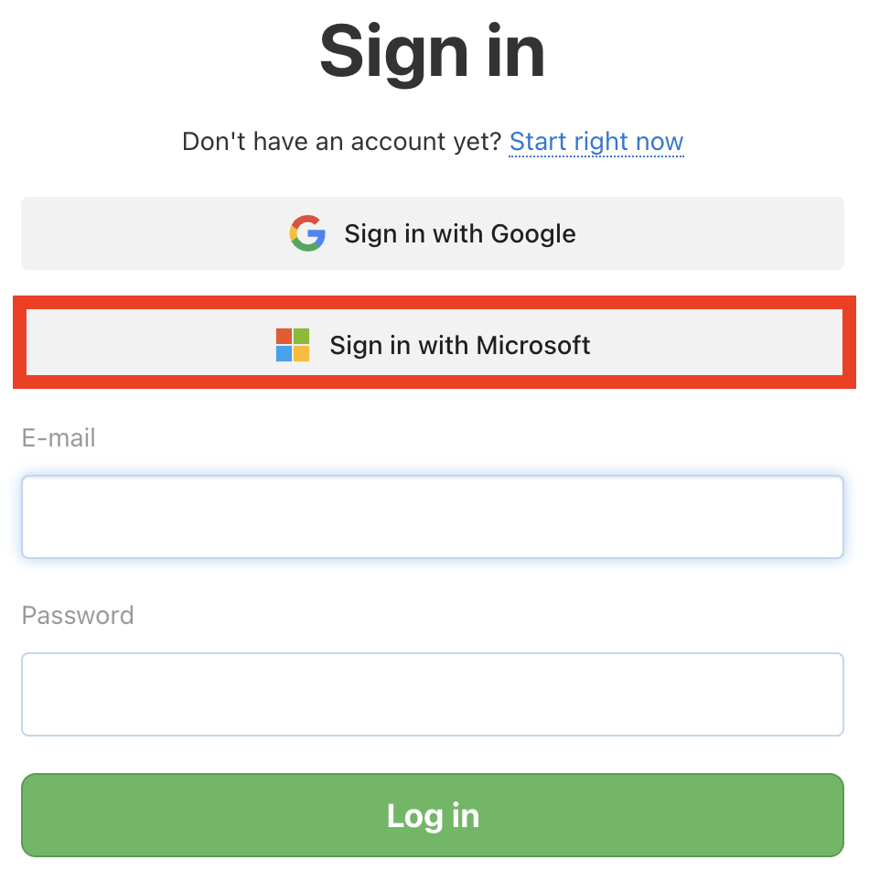Click inside the Password input field
The width and height of the screenshot is (869, 871).
pyautogui.click(x=434, y=694)
